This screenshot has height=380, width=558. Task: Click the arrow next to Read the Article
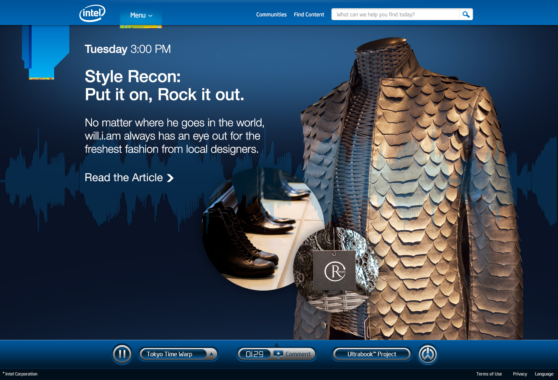click(x=170, y=178)
